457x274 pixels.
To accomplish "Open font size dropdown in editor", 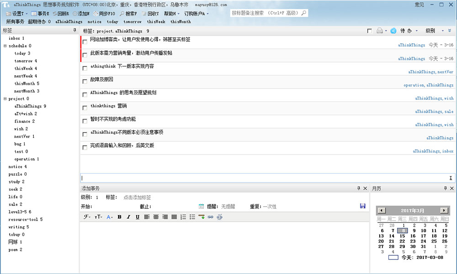I will (99, 217).
